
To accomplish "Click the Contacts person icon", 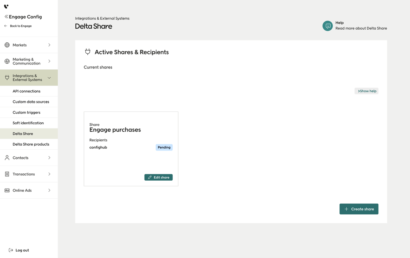I will point(7,158).
